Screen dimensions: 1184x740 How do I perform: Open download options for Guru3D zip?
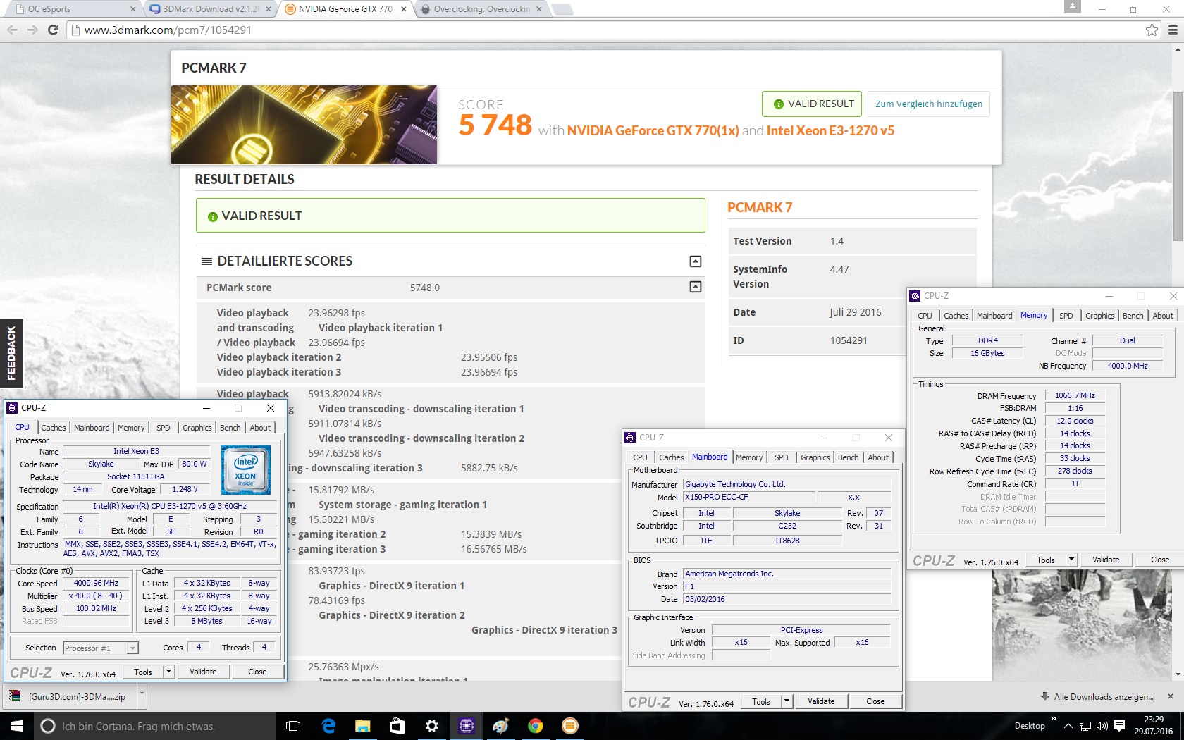(x=142, y=696)
